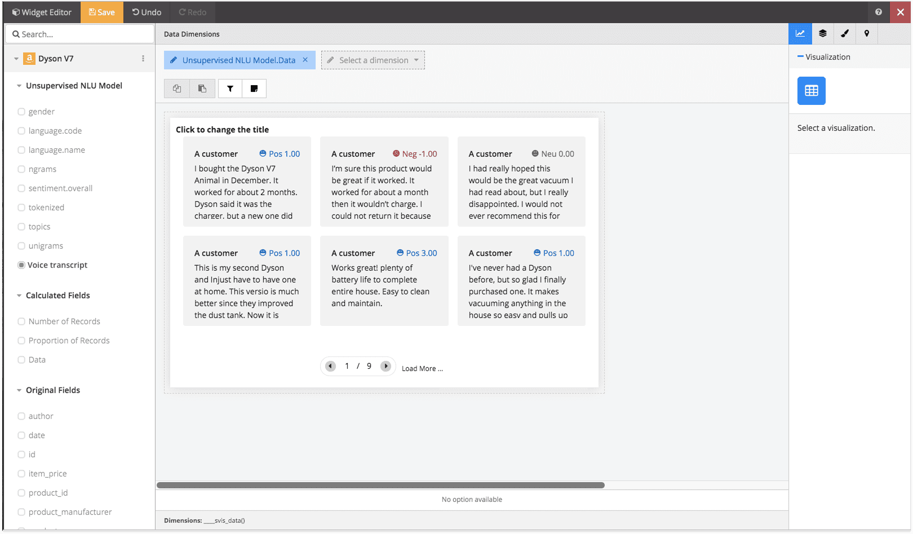Click the sticky note icon
Viewport: 913px width, 534px height.
pos(254,89)
